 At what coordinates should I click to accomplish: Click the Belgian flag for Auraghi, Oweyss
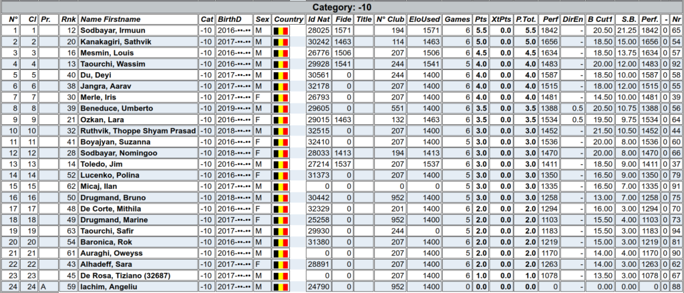click(x=282, y=253)
